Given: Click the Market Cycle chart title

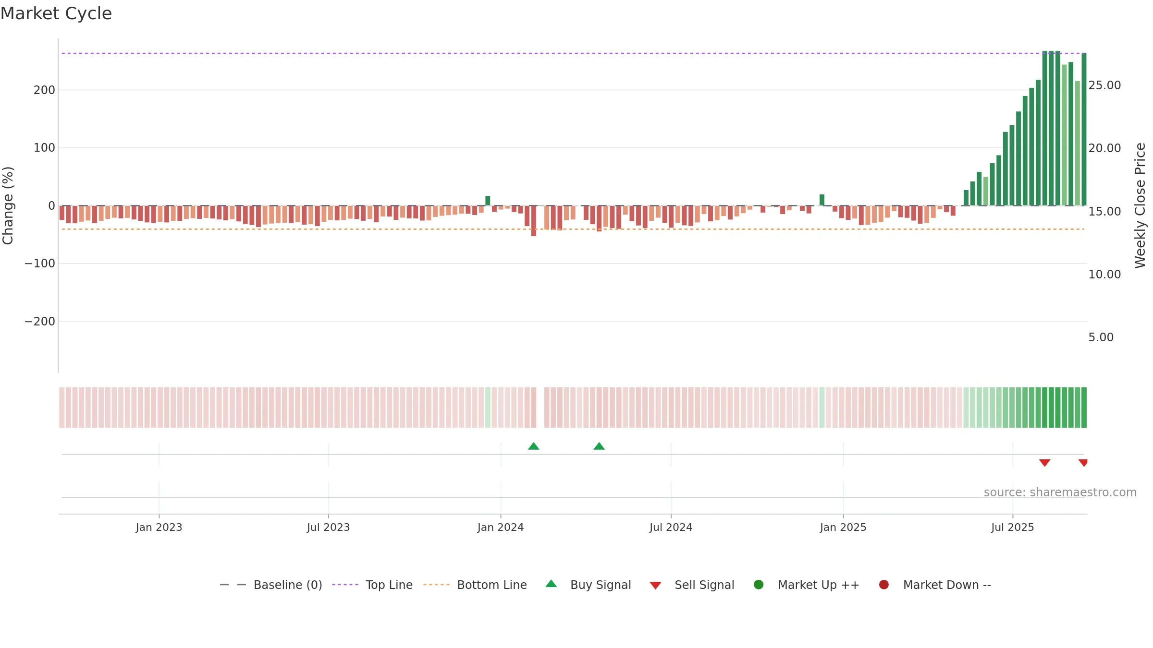Looking at the screenshot, I should point(56,13).
